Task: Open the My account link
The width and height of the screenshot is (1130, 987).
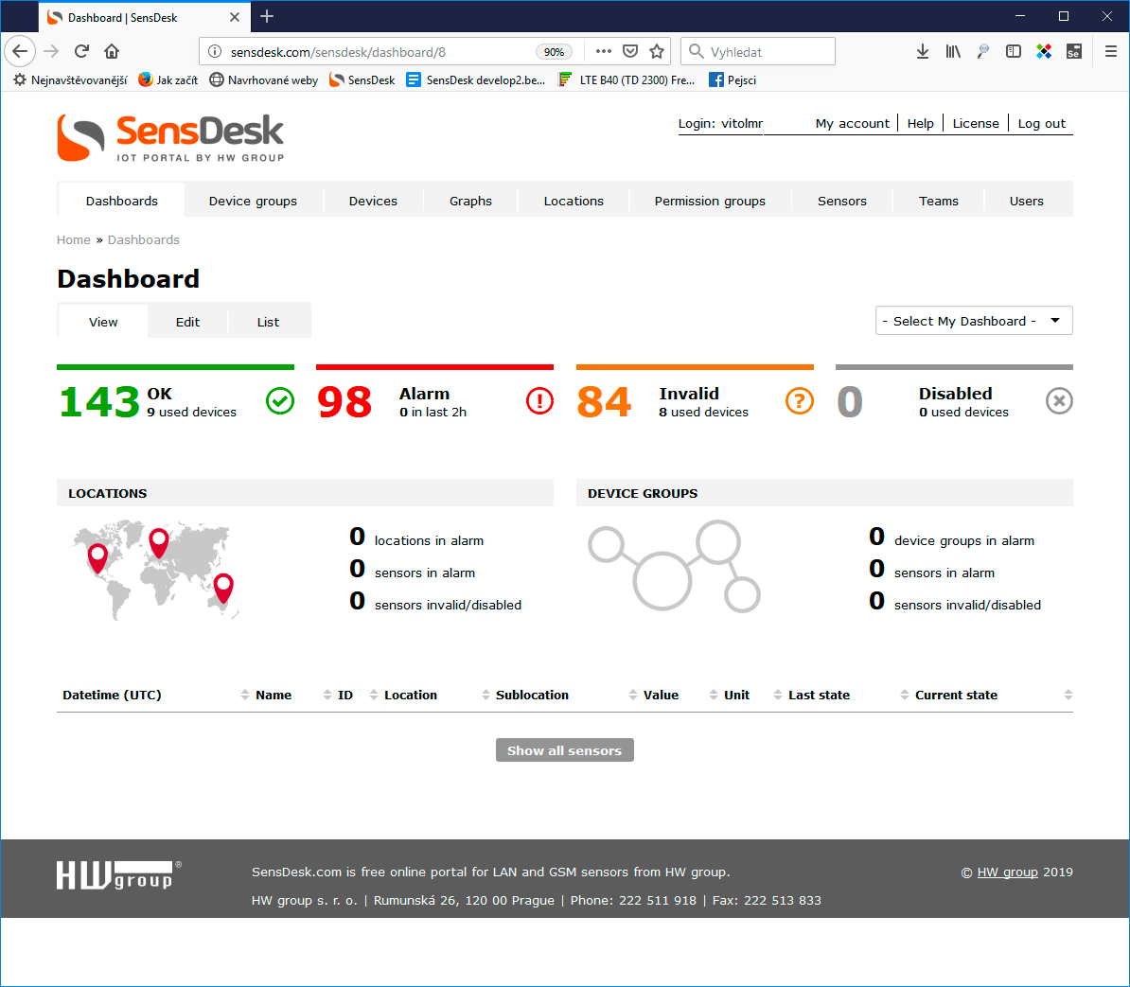Action: 853,123
